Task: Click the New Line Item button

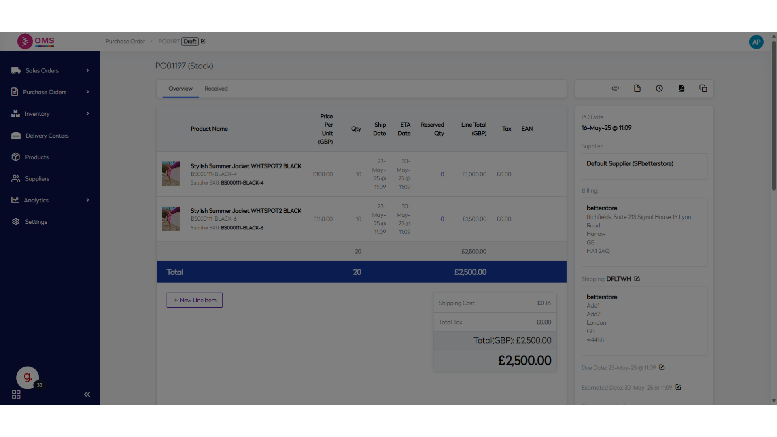Action: [x=195, y=300]
